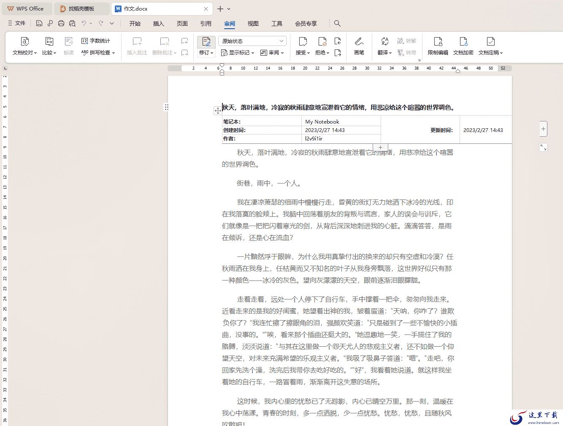Image resolution: width=563 pixels, height=426 pixels.
Task: Switch to the 页面 ribbon tab
Action: tap(182, 24)
